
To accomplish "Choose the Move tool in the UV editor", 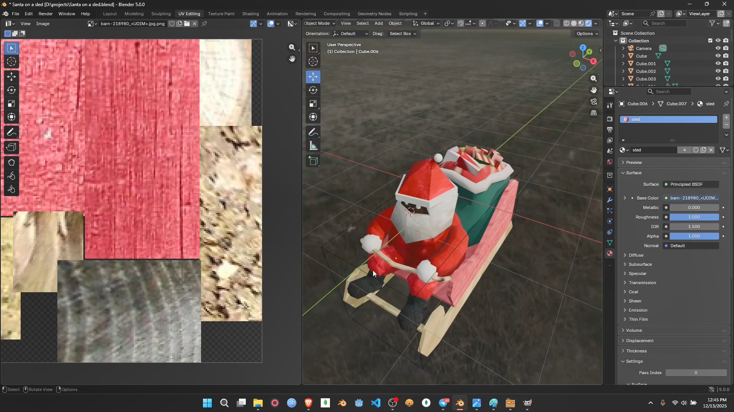I will [x=11, y=77].
